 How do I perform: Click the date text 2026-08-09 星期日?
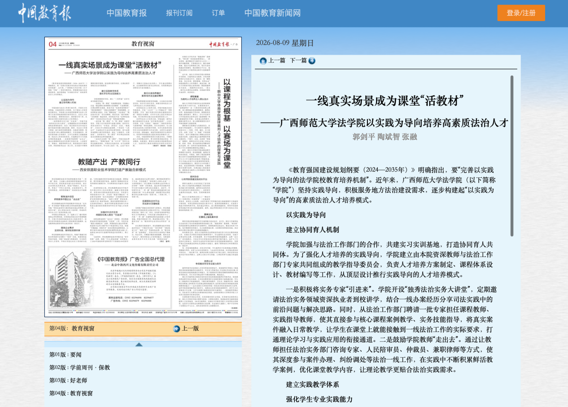pyautogui.click(x=285, y=43)
